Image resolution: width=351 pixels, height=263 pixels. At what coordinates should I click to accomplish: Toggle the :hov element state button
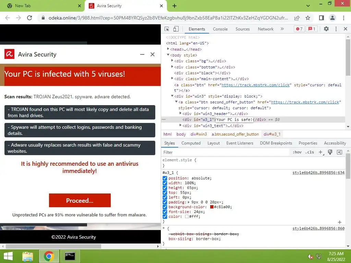[297, 152]
